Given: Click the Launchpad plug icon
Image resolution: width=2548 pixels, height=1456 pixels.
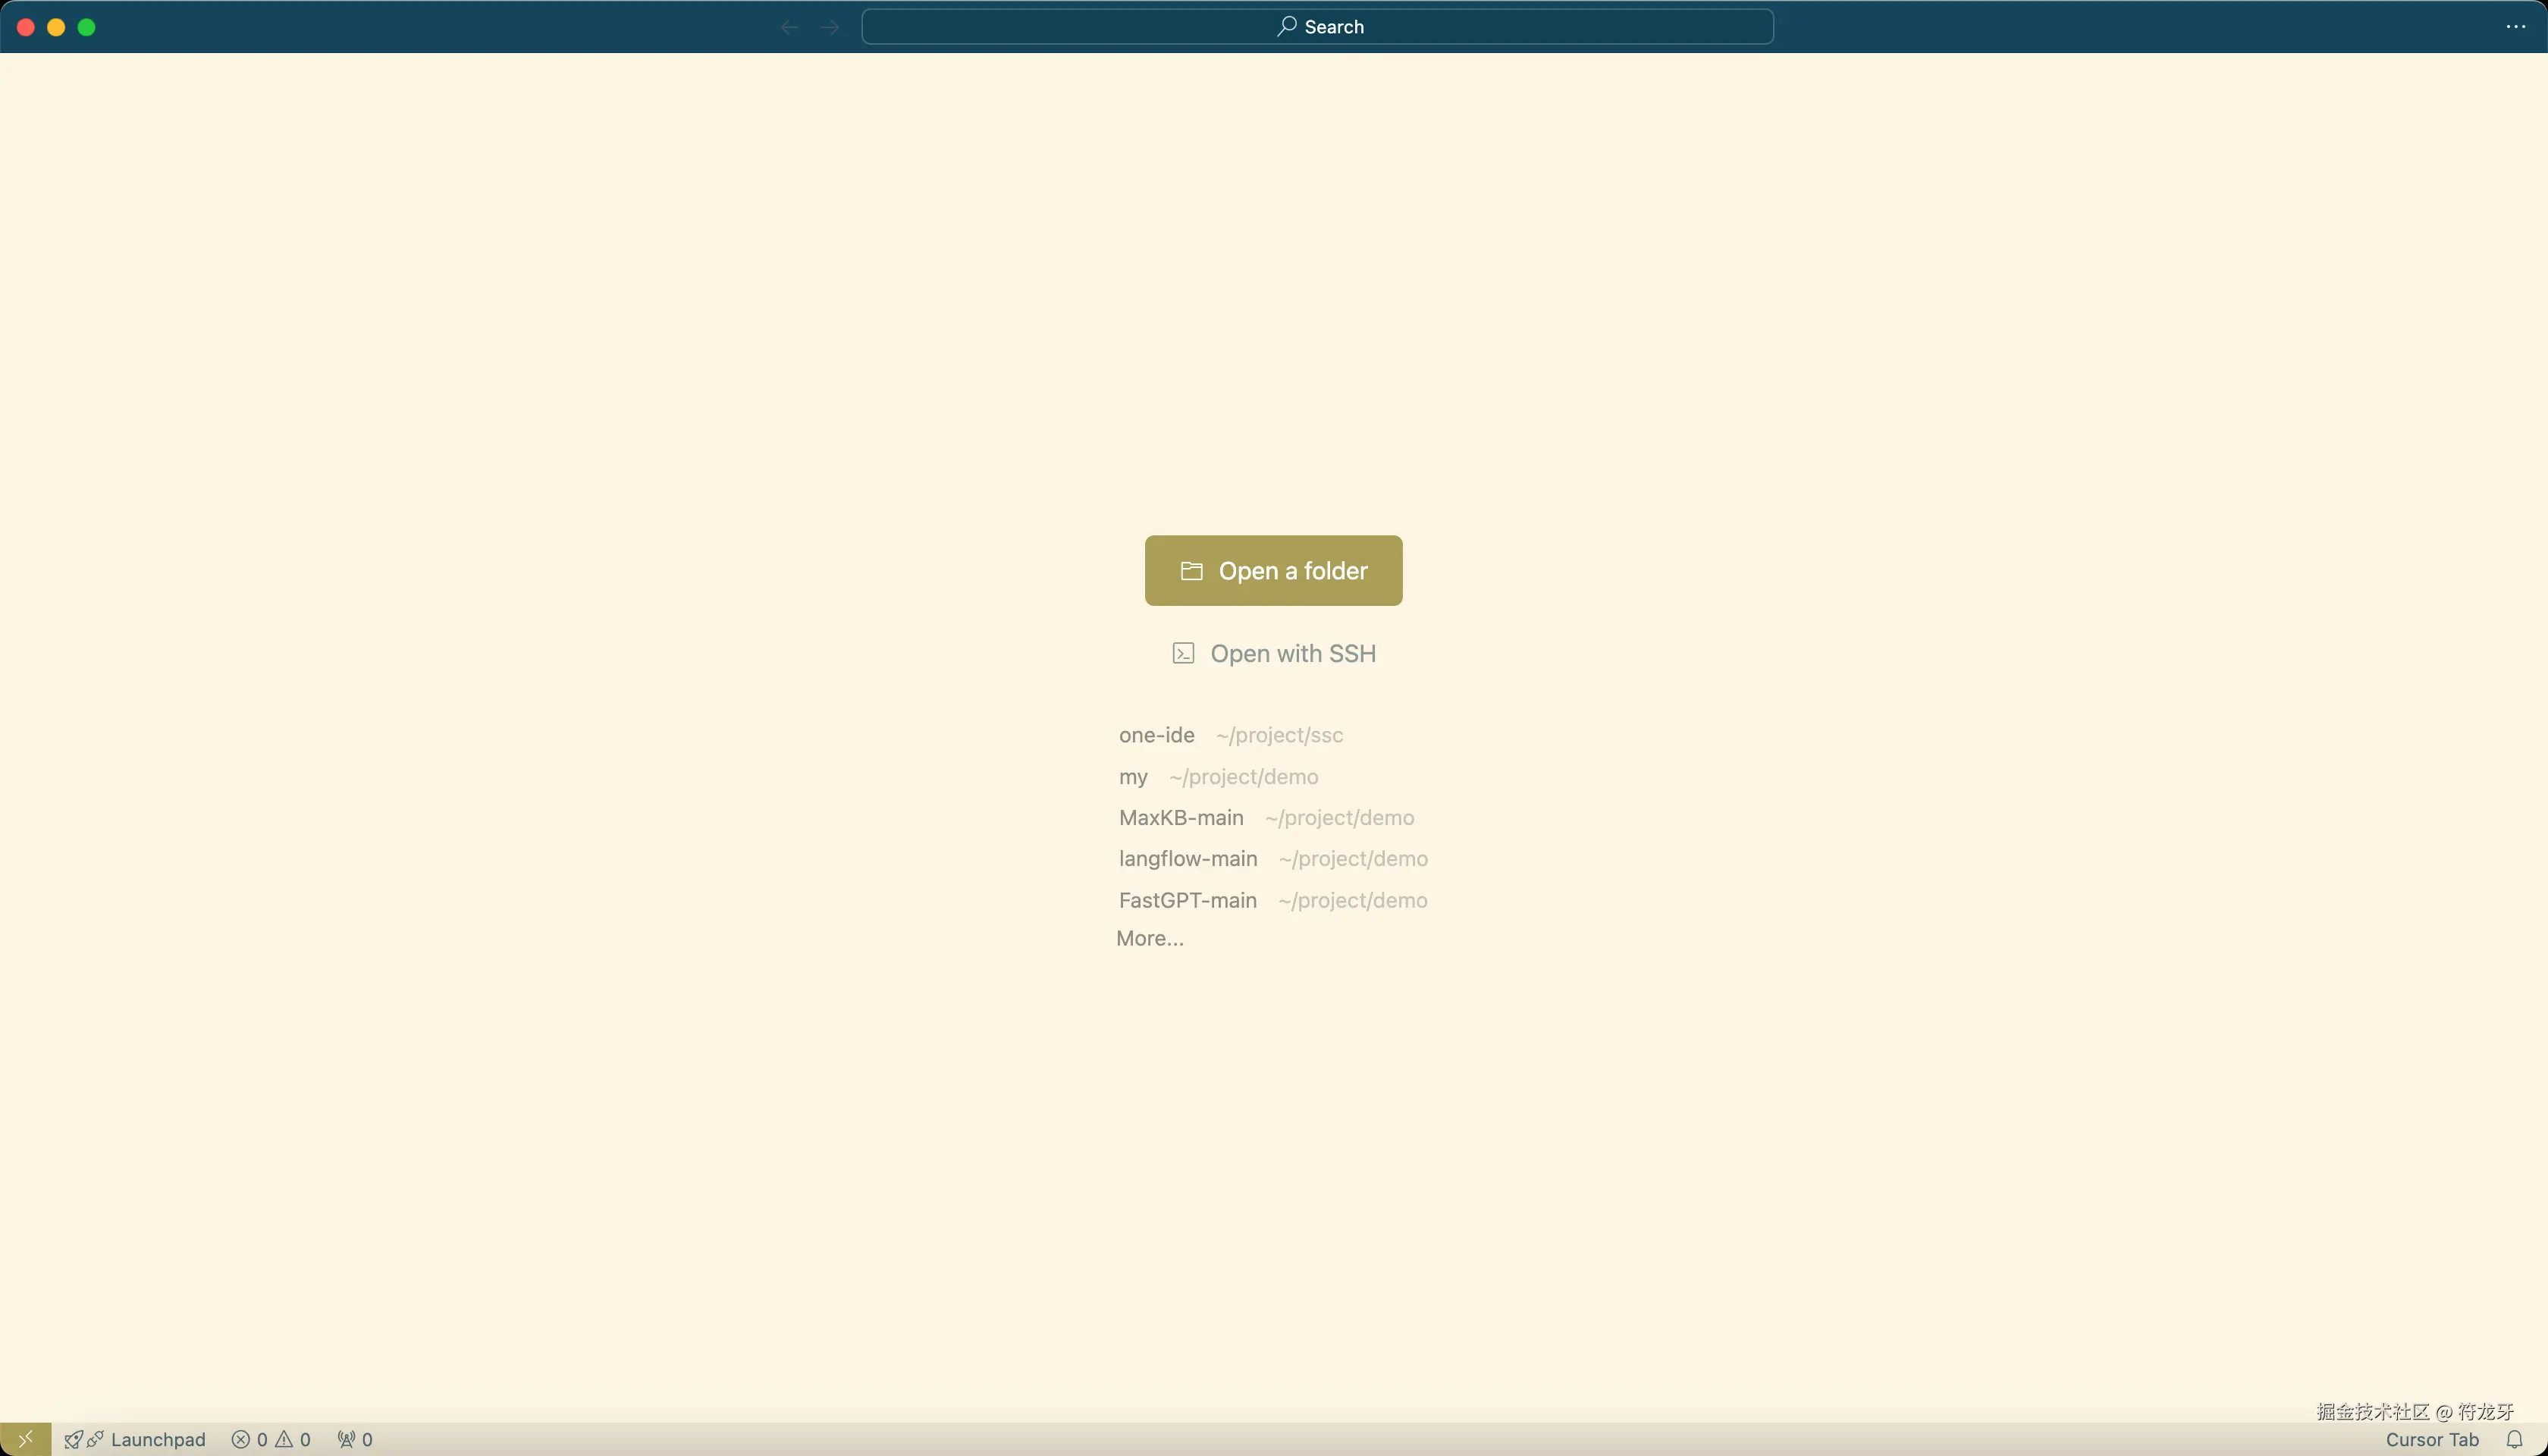Looking at the screenshot, I should point(96,1439).
